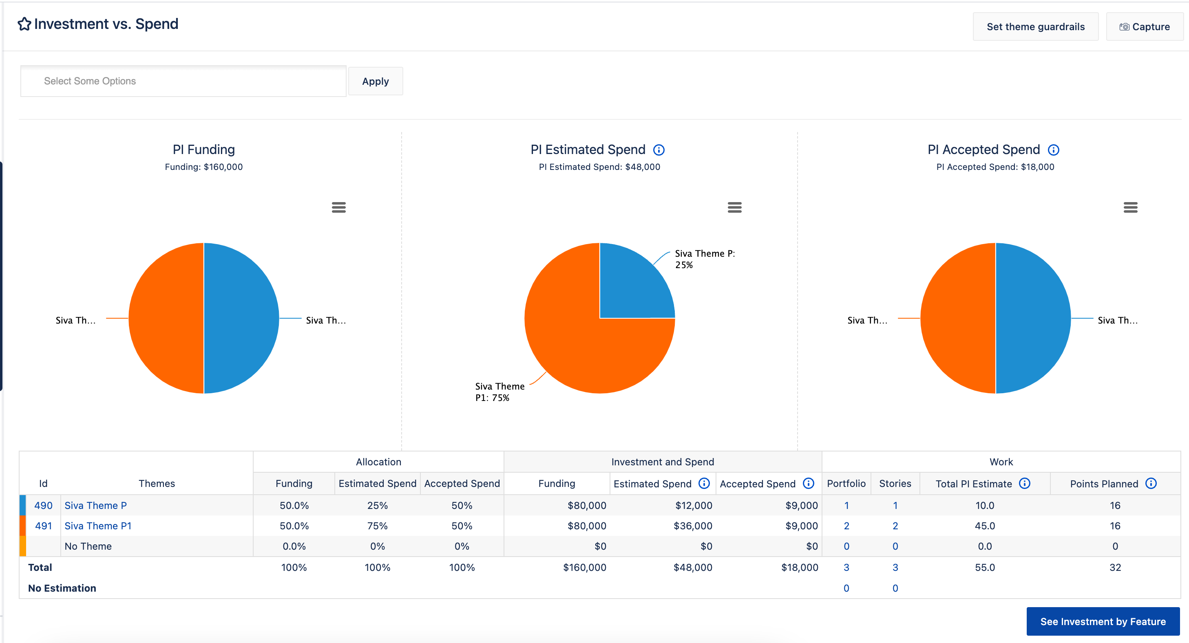This screenshot has height=643, width=1189.
Task: Open the Select Some Options dropdown
Action: [183, 81]
